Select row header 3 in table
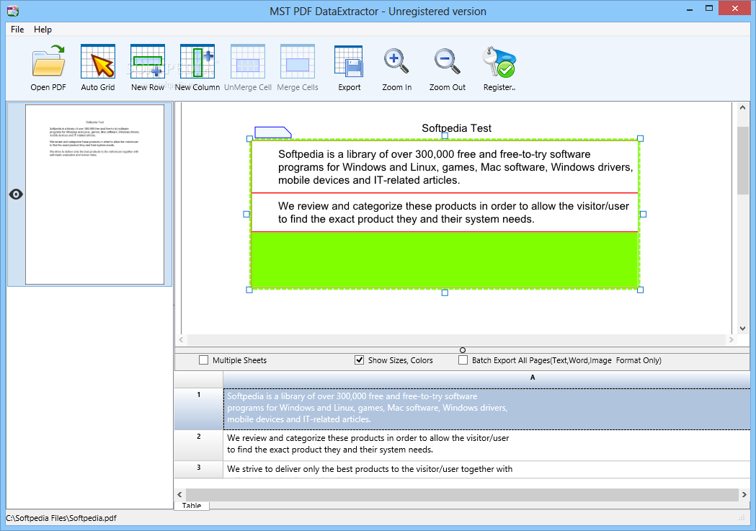The height and width of the screenshot is (531, 756). click(x=199, y=469)
